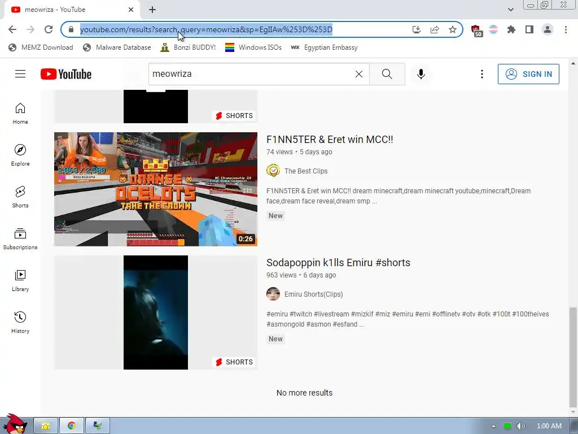Show hidden tray icons arrow
The height and width of the screenshot is (434, 578).
(x=493, y=426)
